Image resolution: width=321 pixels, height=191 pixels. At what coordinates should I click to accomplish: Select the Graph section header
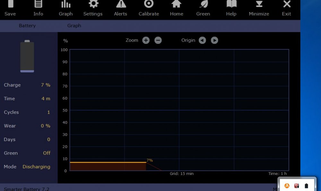74,26
